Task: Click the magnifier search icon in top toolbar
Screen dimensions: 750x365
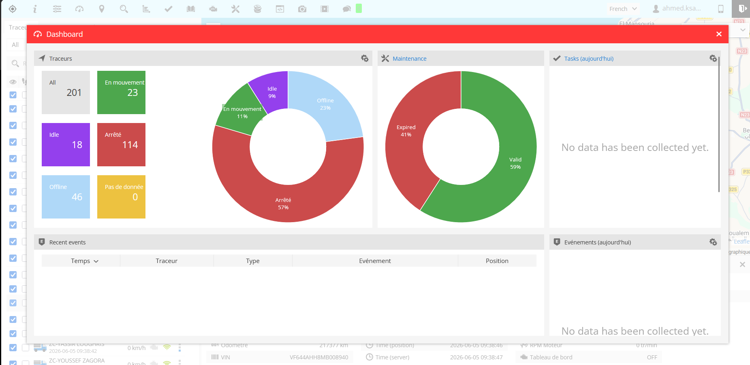Action: [x=124, y=9]
